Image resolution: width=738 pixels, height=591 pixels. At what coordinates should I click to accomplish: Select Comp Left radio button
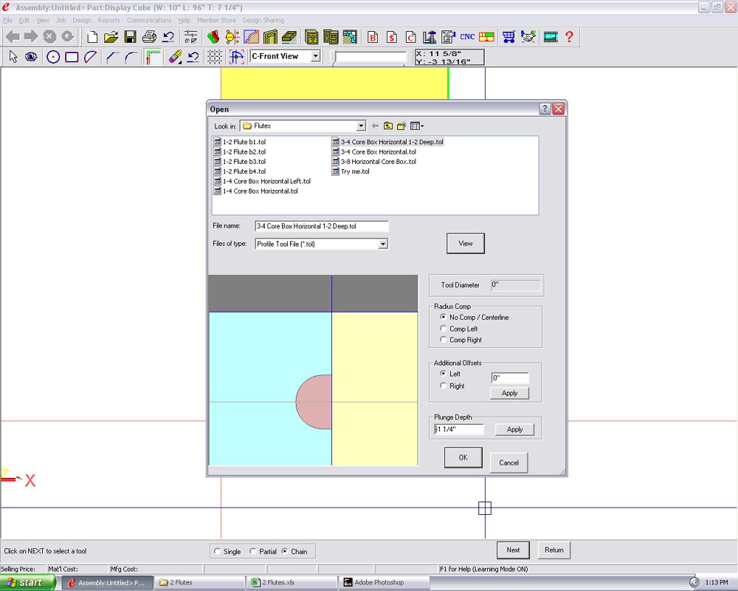click(443, 329)
